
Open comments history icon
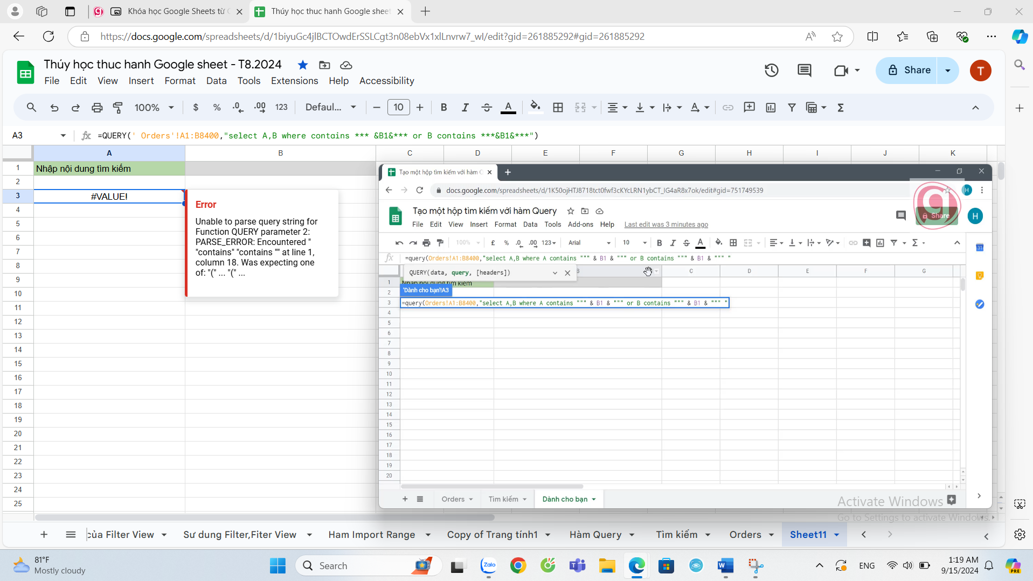tap(804, 71)
